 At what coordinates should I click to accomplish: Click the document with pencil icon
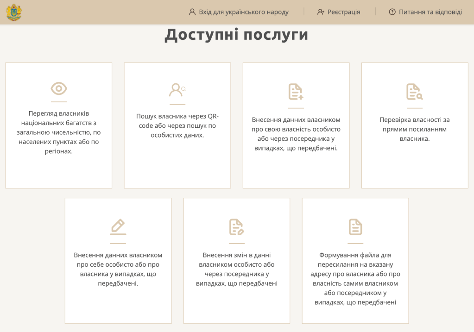click(x=236, y=227)
